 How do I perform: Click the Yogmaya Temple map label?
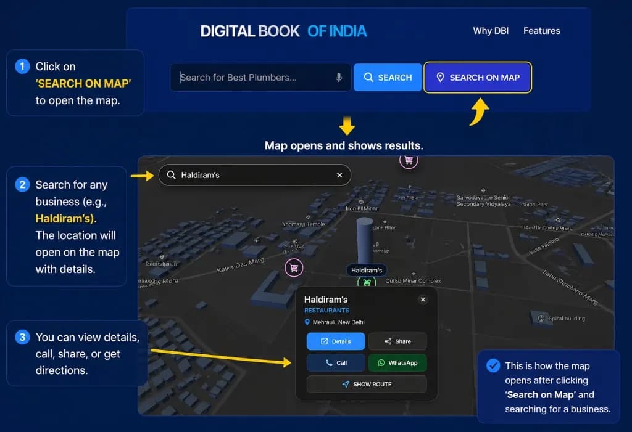coord(304,224)
